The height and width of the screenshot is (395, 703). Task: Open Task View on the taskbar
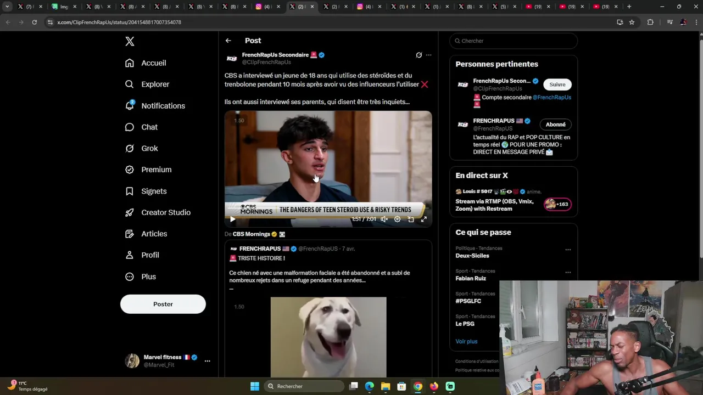(354, 386)
